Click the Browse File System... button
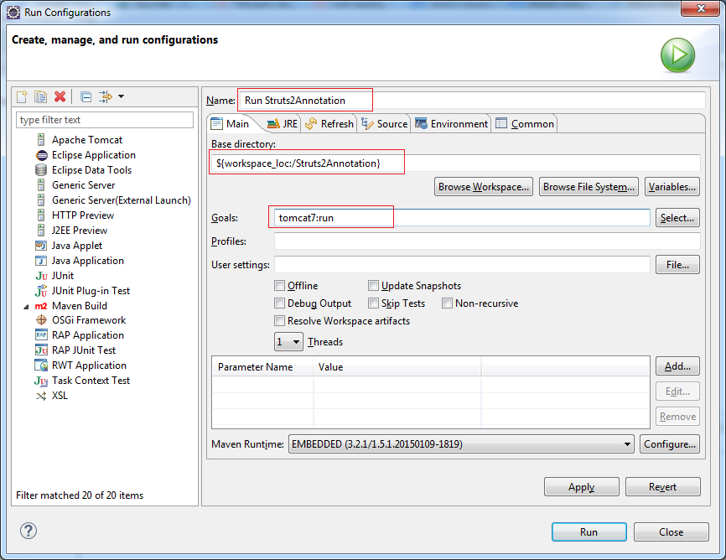Screen dimensions: 726x560 (589, 187)
